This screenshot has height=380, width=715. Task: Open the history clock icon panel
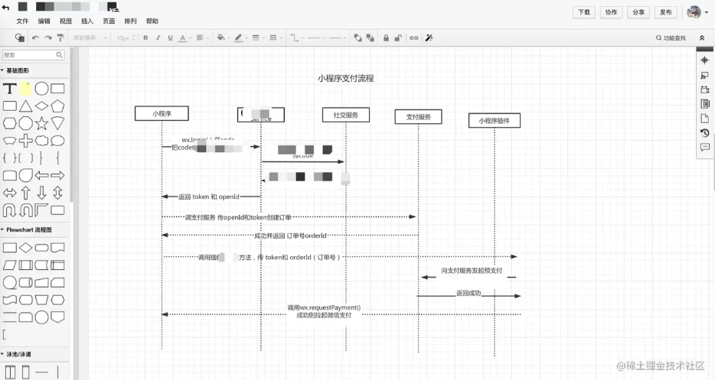(704, 132)
